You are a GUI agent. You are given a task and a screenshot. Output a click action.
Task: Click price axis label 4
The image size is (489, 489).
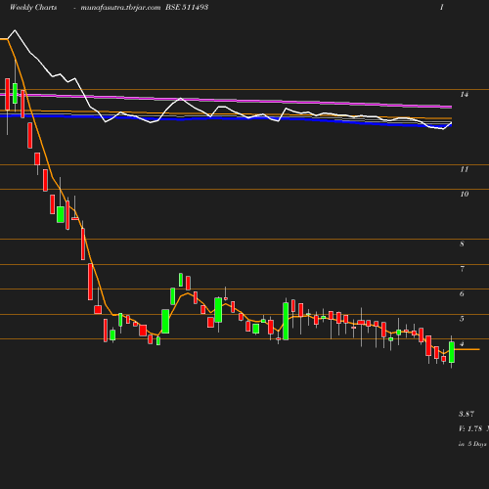[x=462, y=343]
